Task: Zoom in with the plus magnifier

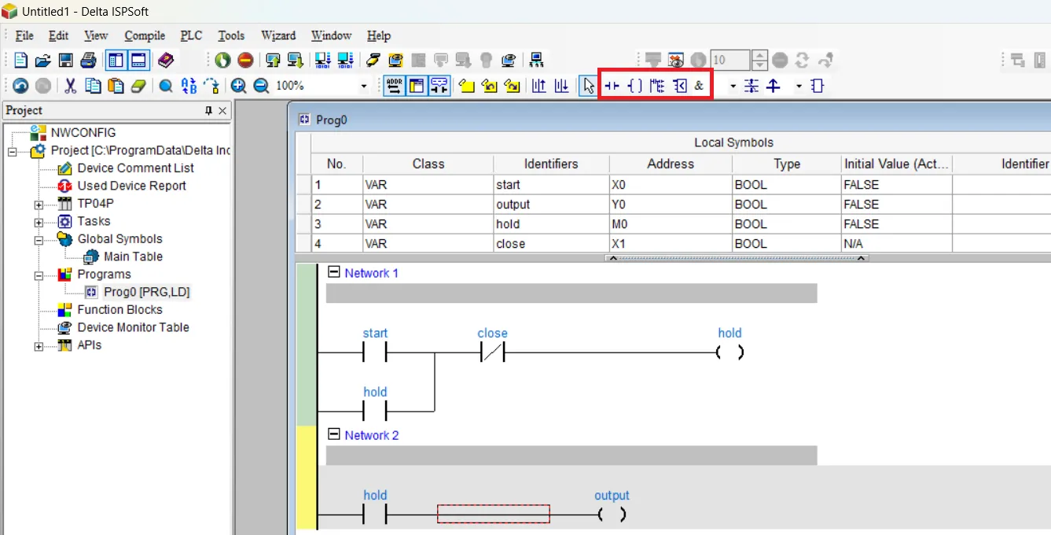Action: [238, 86]
